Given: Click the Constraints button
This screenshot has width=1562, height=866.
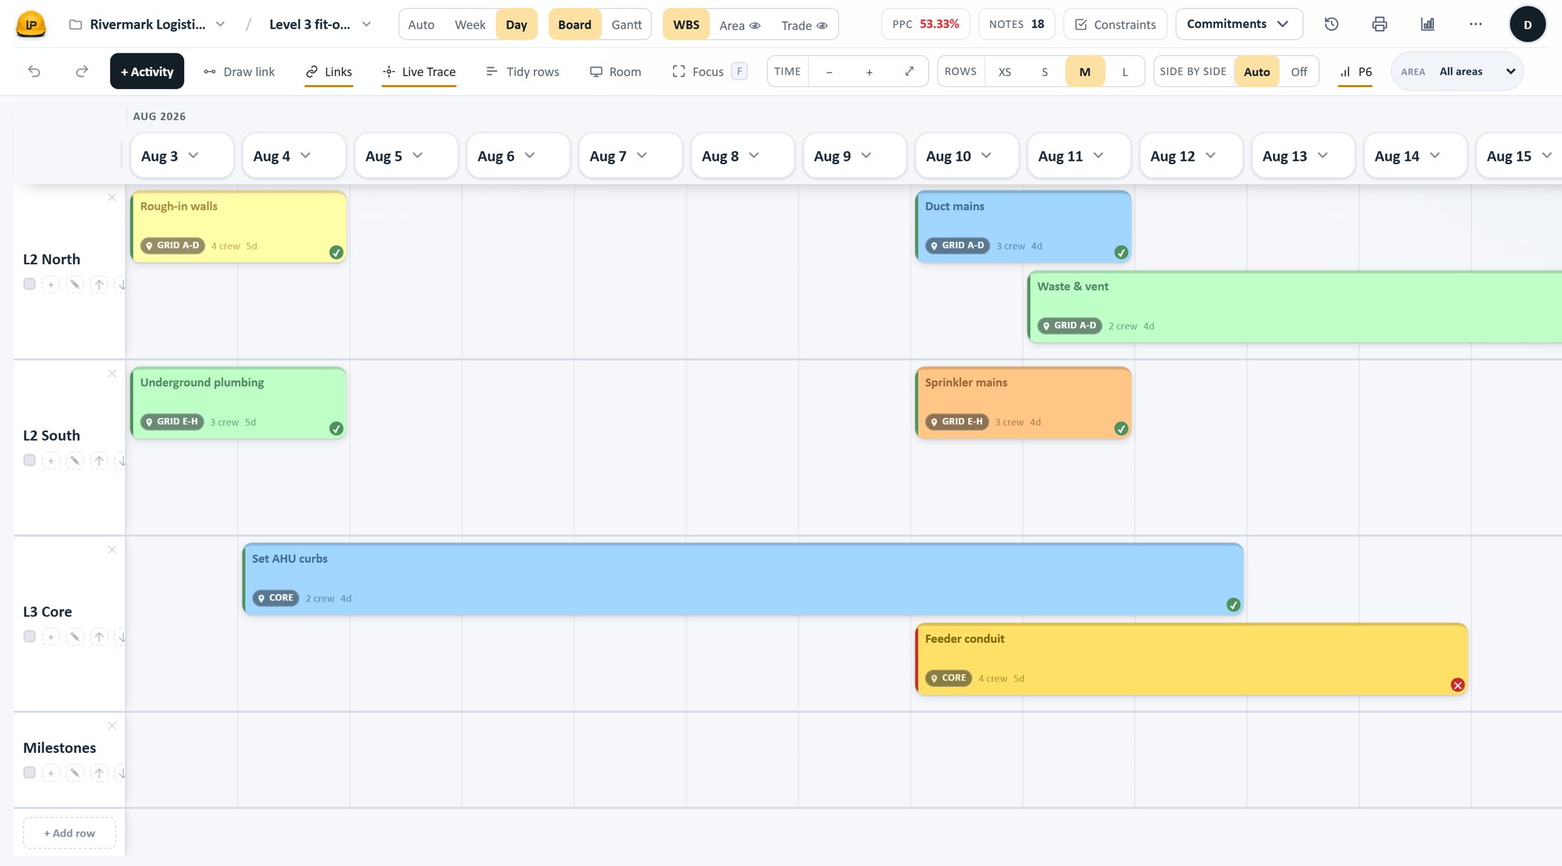Looking at the screenshot, I should pos(1116,24).
